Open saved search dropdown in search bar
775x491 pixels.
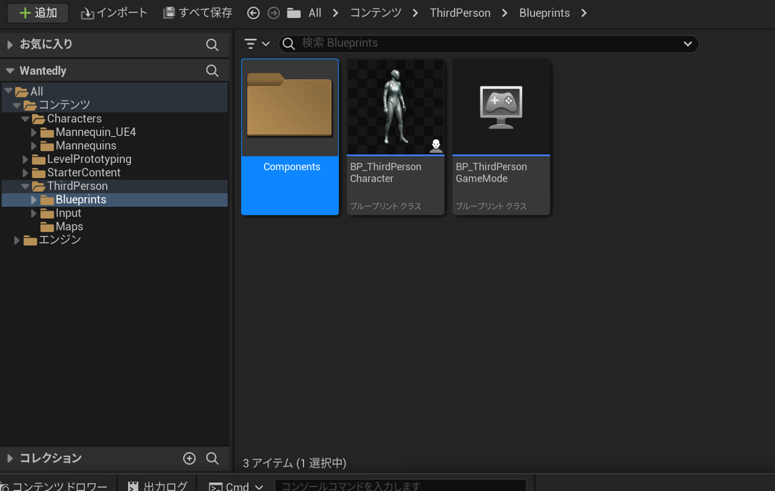(x=687, y=44)
